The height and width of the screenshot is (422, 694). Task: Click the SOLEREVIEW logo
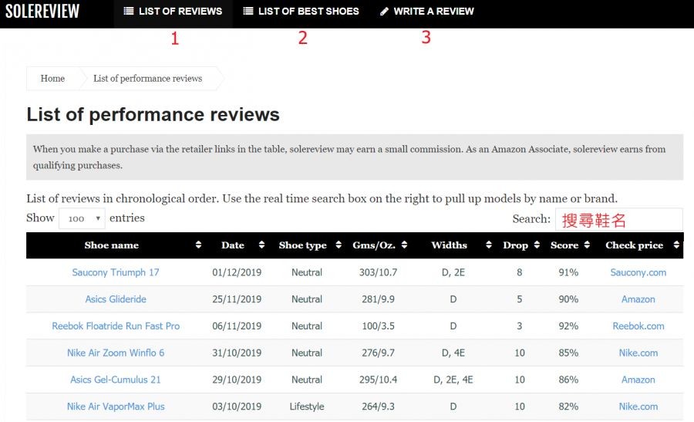pos(42,11)
